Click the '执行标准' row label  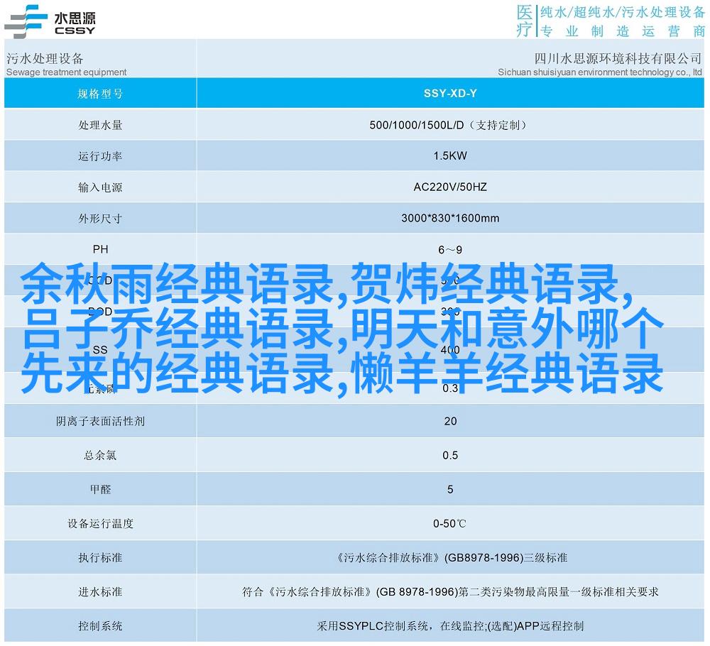100,558
